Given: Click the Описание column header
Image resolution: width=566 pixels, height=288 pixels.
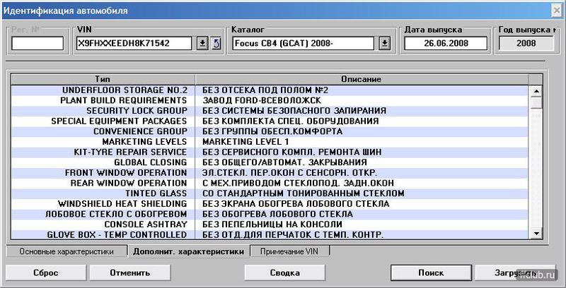Looking at the screenshot, I should pos(362,79).
